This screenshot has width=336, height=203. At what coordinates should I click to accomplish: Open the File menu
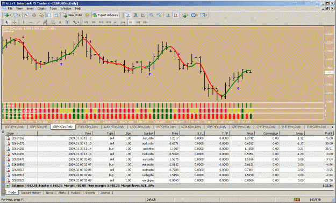coord(10,9)
